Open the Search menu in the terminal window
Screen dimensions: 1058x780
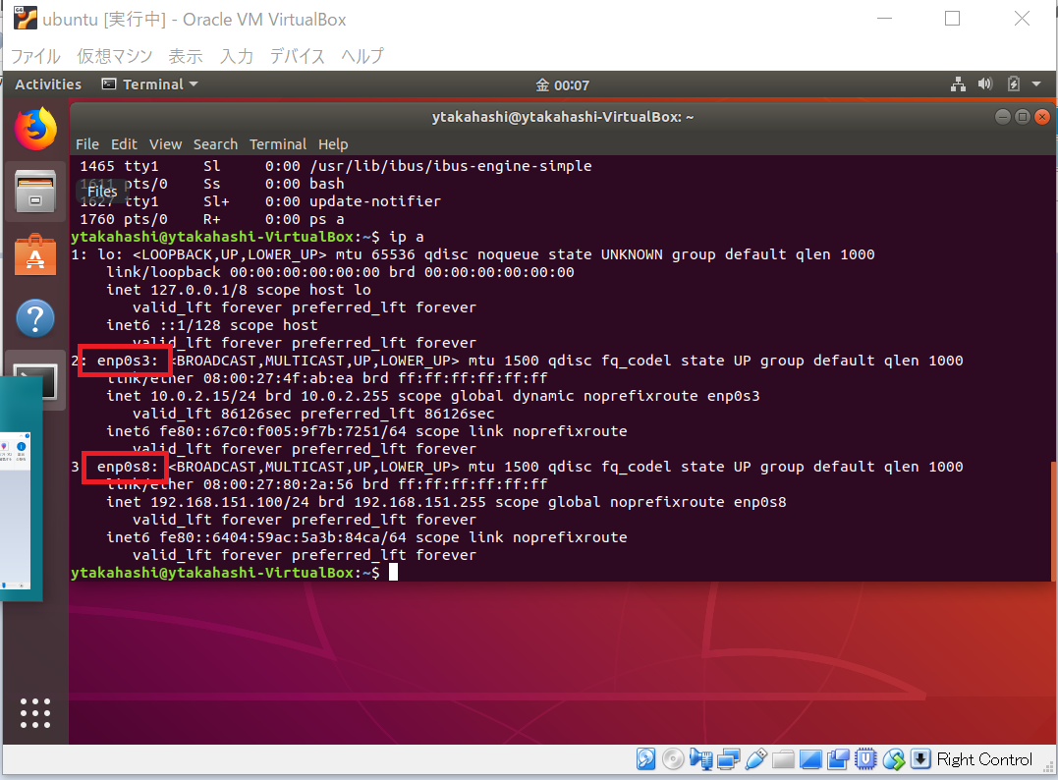[x=215, y=143]
